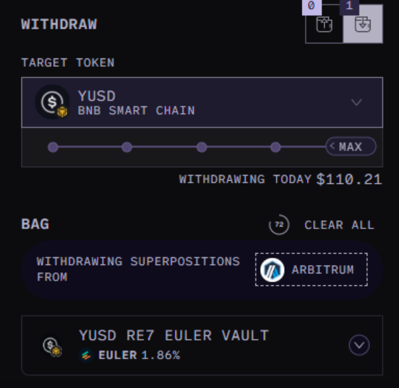This screenshot has height=388, width=399.
Task: Click the YUSD token icon in target token
Action: coord(52,102)
